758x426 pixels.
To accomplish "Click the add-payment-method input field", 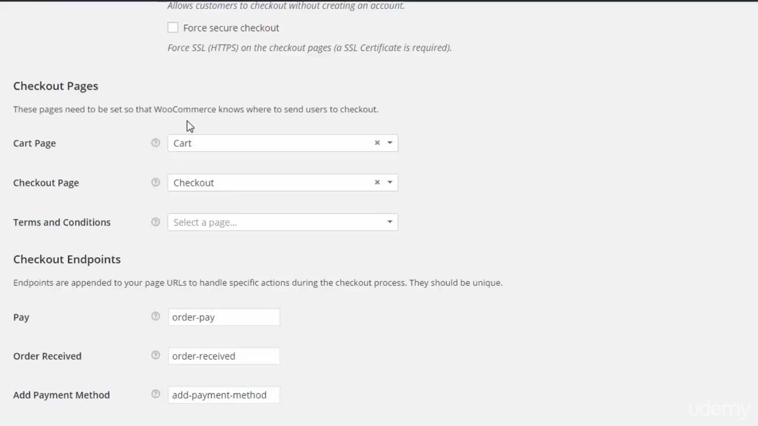I will pyautogui.click(x=224, y=395).
